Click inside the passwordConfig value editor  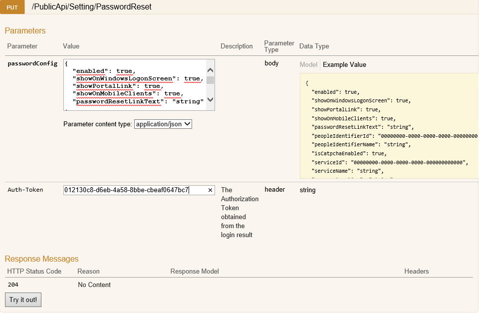pos(135,85)
